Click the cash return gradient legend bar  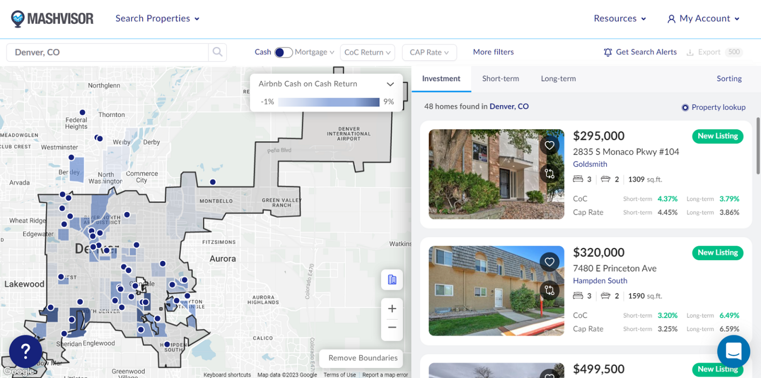pos(328,102)
